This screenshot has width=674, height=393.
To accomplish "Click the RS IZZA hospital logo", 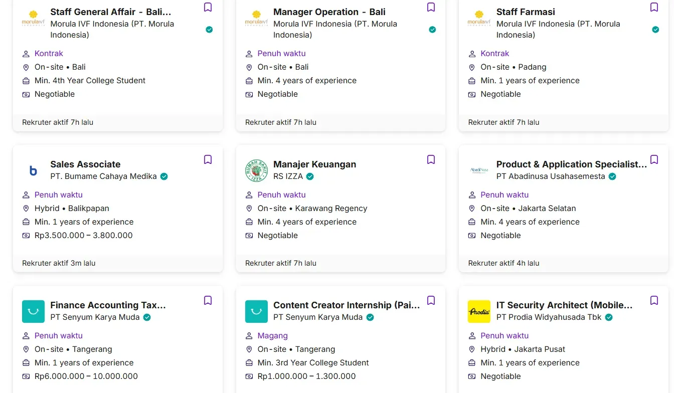I will (256, 170).
